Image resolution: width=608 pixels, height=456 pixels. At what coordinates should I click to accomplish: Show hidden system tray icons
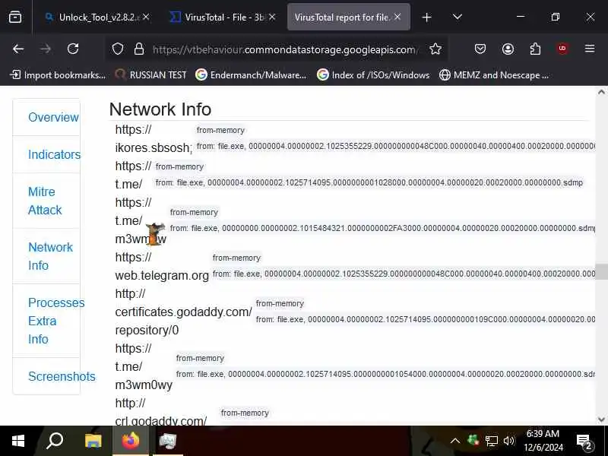pyautogui.click(x=455, y=441)
